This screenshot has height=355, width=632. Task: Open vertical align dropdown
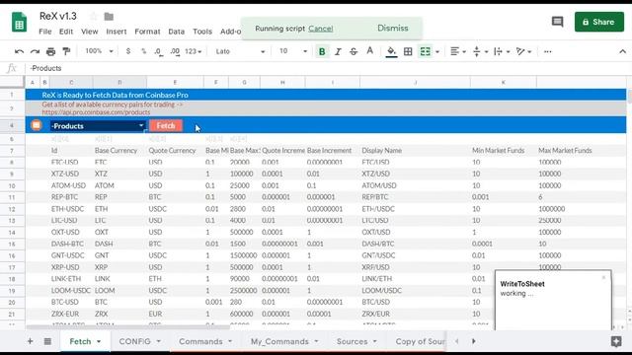click(x=480, y=51)
